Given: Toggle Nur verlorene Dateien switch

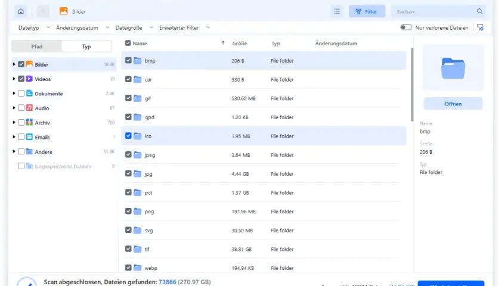Looking at the screenshot, I should (406, 27).
